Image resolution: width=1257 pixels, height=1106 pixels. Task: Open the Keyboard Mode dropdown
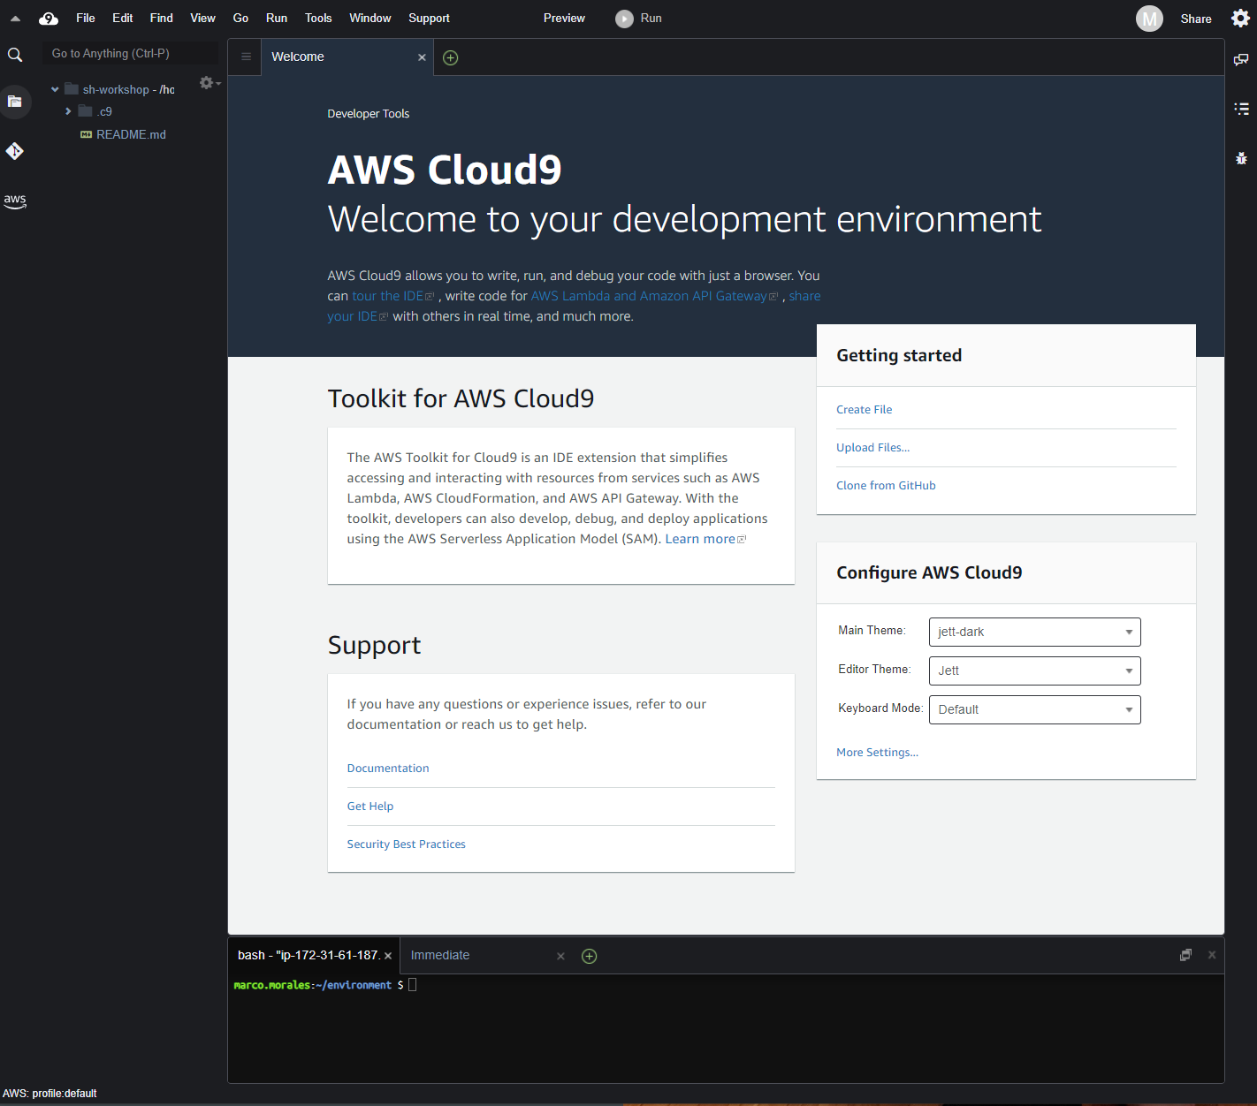(1034, 709)
